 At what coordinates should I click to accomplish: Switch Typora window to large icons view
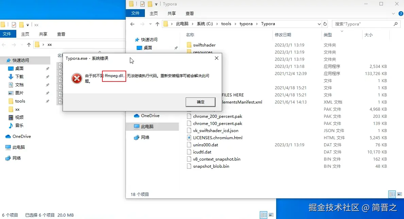point(399,194)
